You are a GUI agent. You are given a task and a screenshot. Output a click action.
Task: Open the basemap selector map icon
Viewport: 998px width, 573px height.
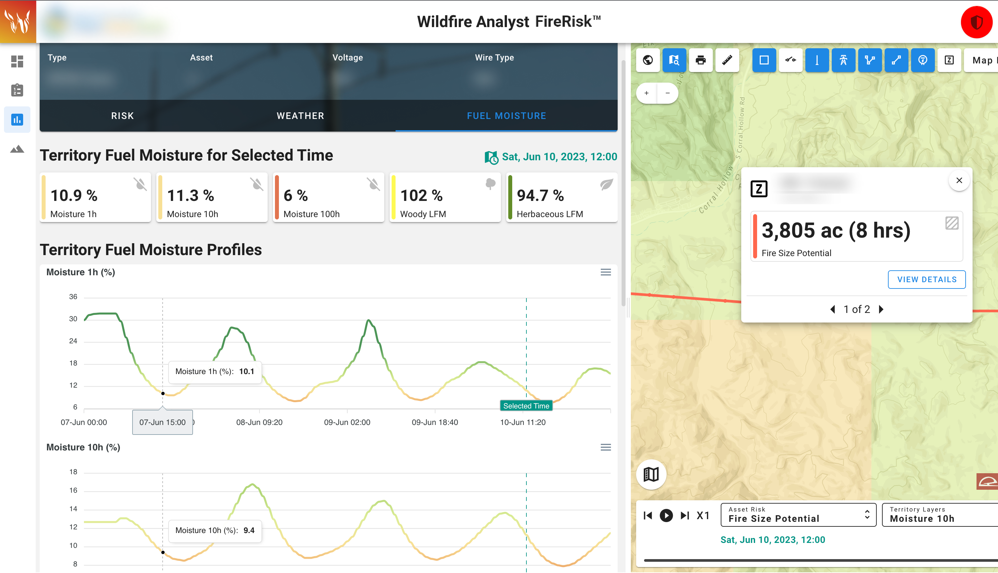[x=651, y=474]
